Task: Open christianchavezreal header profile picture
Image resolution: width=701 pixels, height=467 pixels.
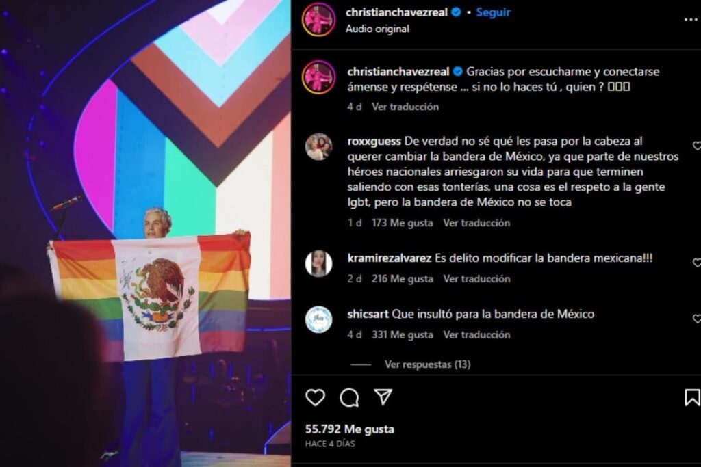Action: pyautogui.click(x=319, y=20)
